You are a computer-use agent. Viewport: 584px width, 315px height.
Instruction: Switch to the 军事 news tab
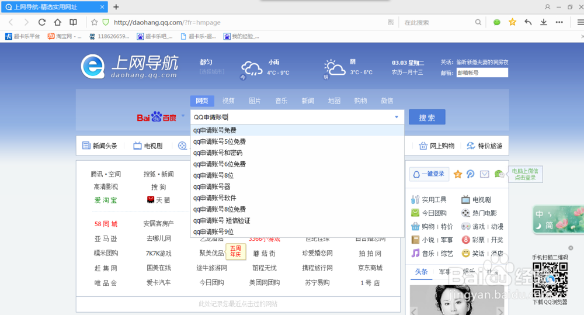(444, 272)
